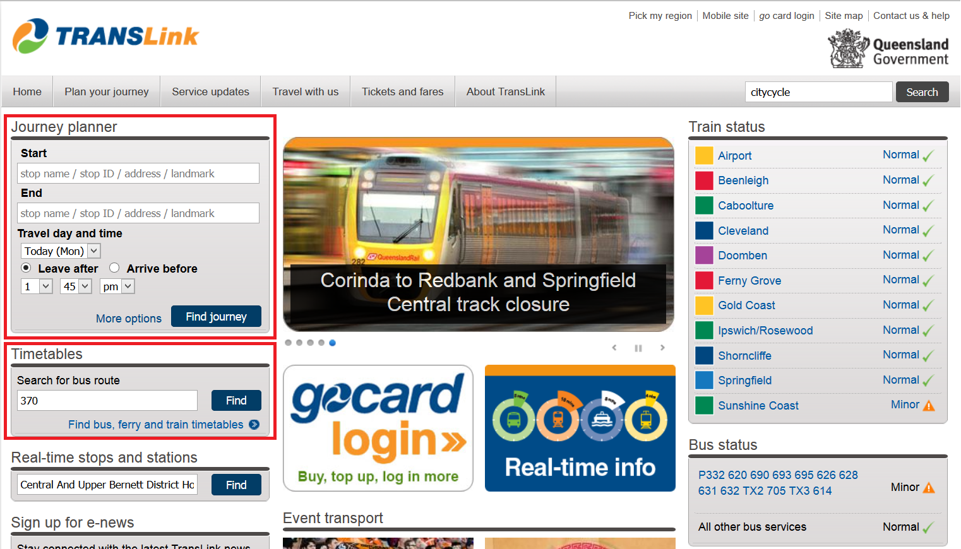Go to previous carousel slide
The height and width of the screenshot is (549, 961).
[x=614, y=348]
